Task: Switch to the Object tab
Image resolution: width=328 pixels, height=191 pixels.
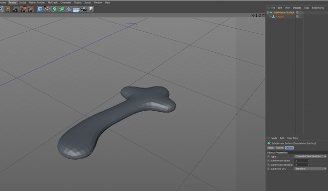Action: [x=289, y=148]
